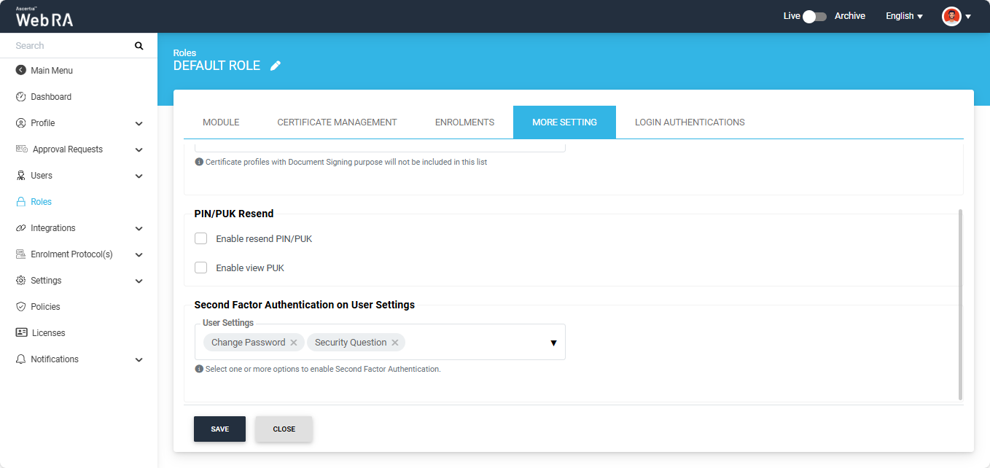Remove the Security Question chip
This screenshot has height=468, width=990.
point(395,343)
